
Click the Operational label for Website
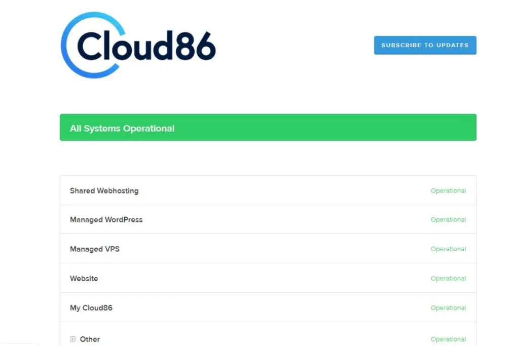click(x=449, y=278)
